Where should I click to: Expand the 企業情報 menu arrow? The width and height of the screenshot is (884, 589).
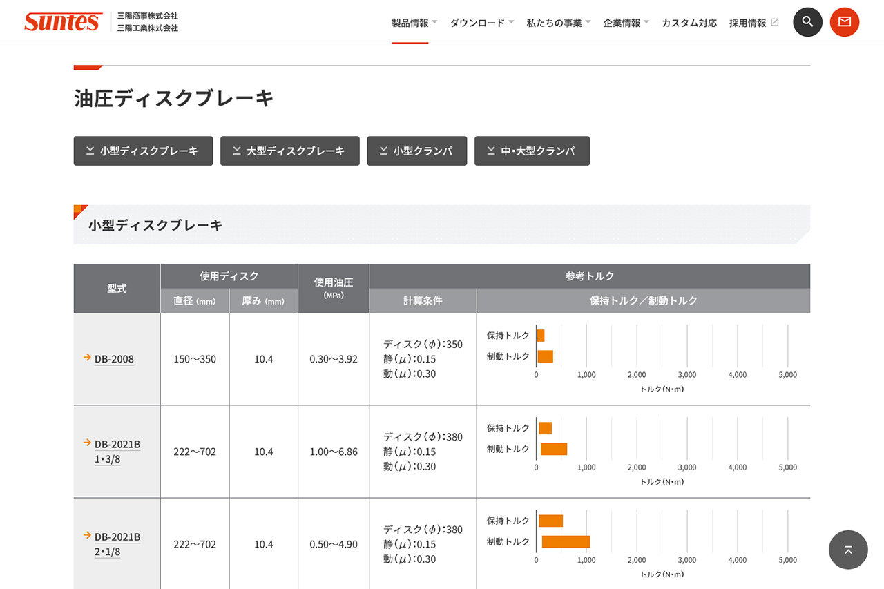[x=646, y=22]
